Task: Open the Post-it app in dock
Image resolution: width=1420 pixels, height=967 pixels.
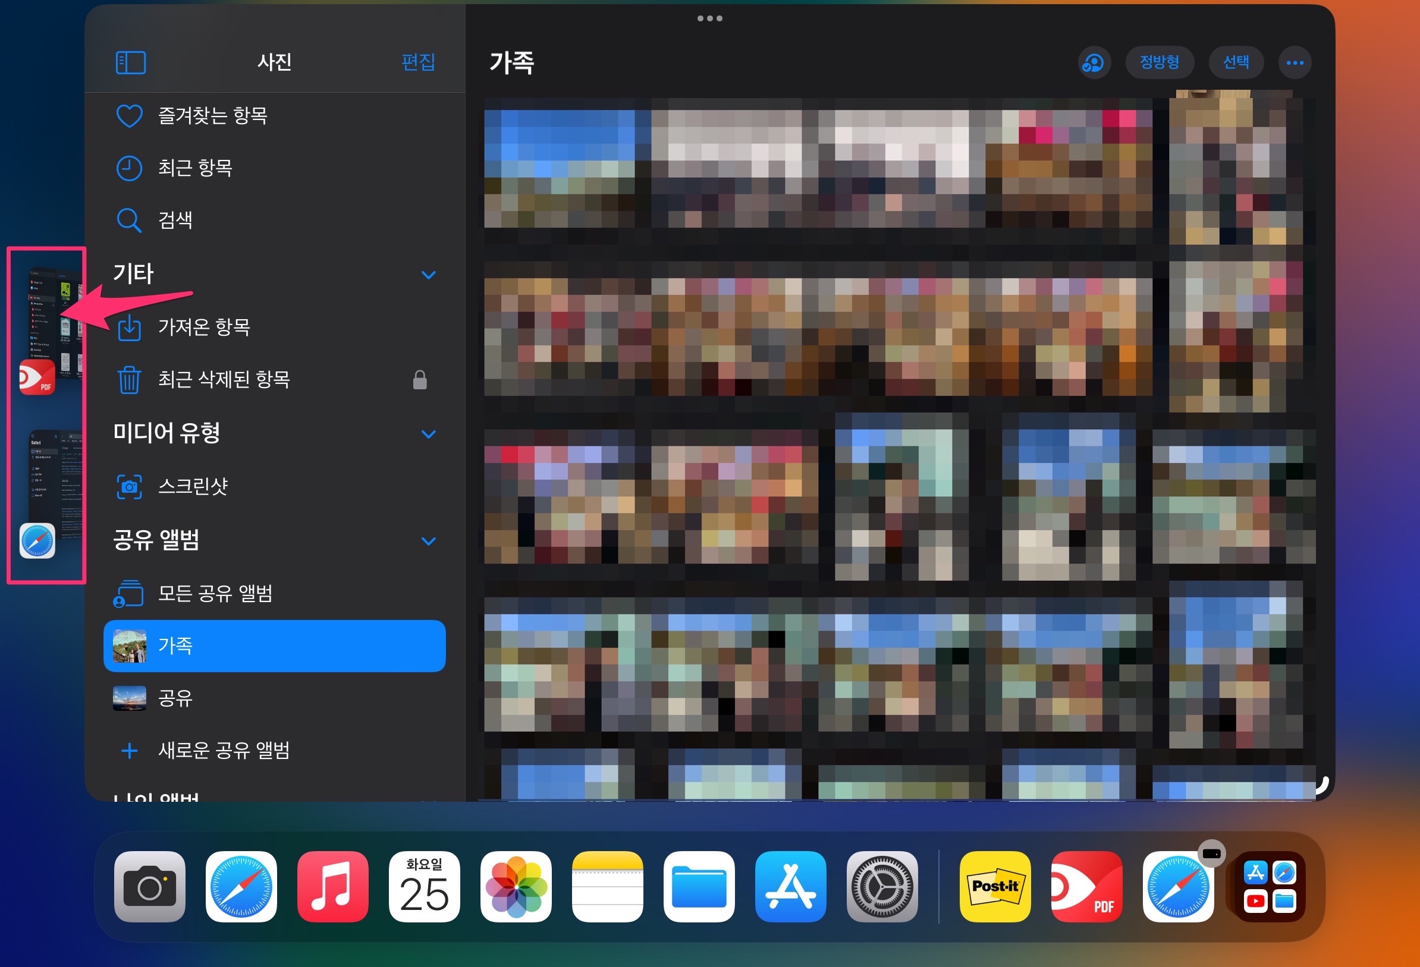Action: pyautogui.click(x=995, y=886)
